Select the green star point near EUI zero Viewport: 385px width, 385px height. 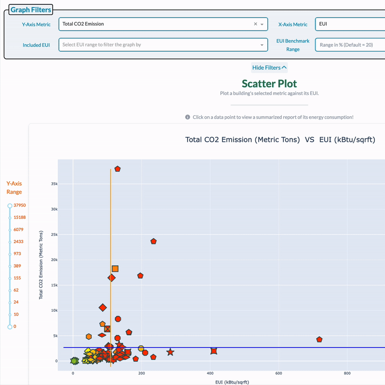pyautogui.click(x=74, y=360)
